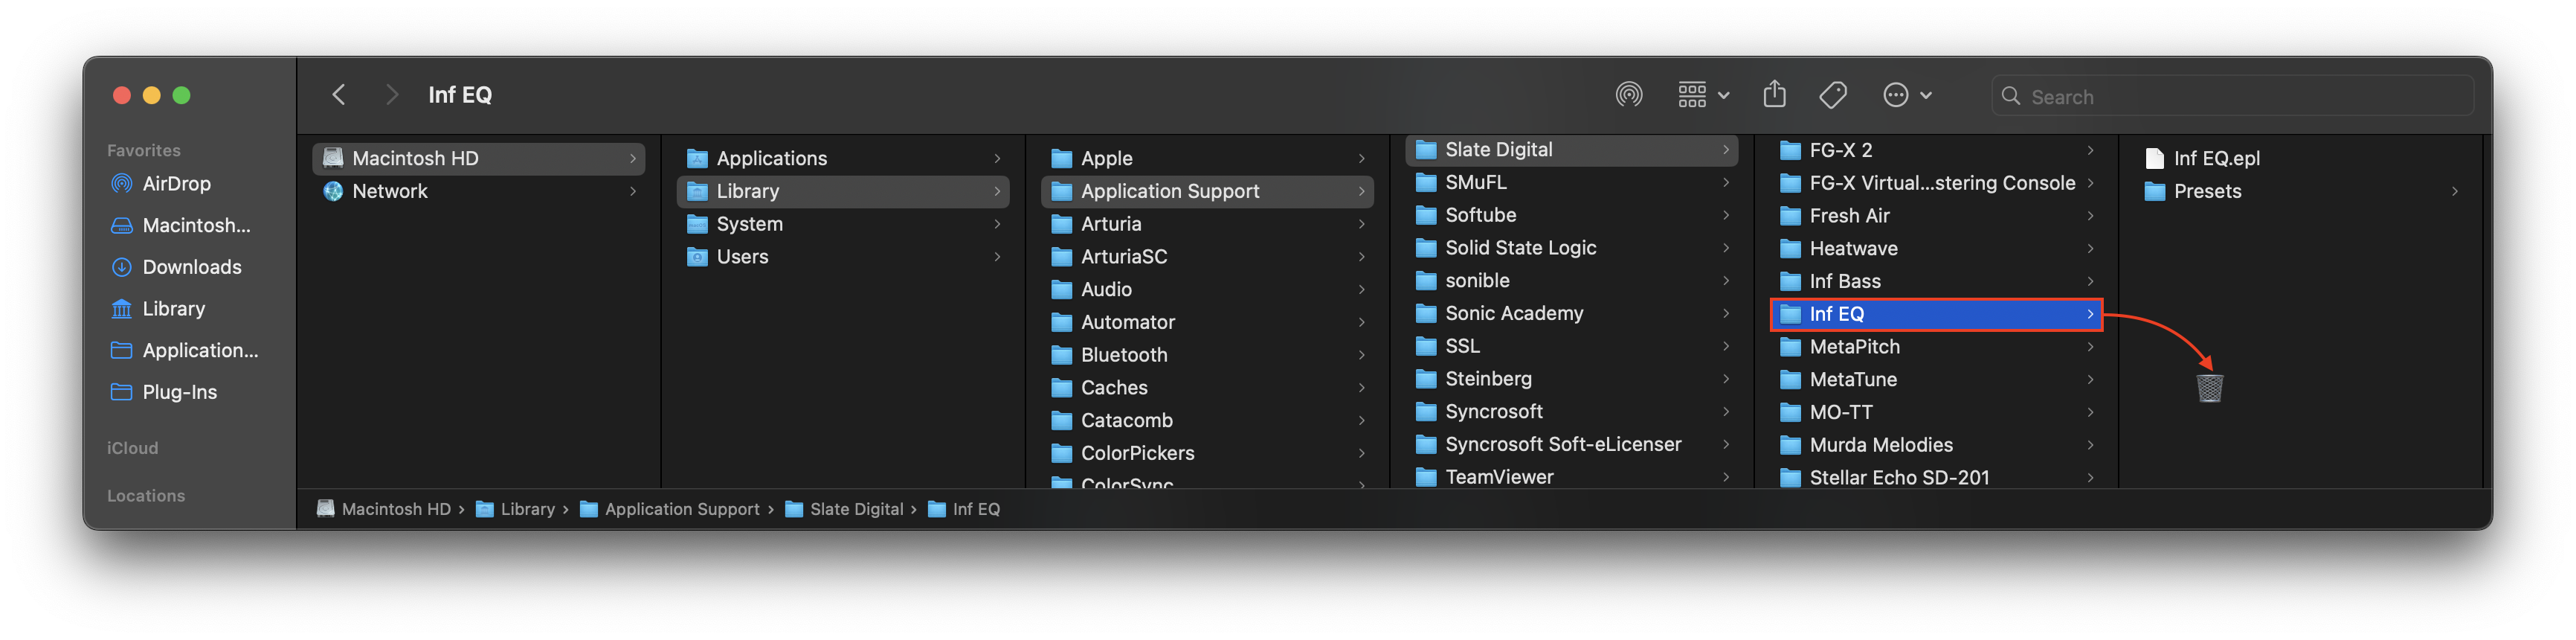Viewport: 2576px width, 640px height.
Task: Select the Slate Digital folder
Action: (1571, 150)
